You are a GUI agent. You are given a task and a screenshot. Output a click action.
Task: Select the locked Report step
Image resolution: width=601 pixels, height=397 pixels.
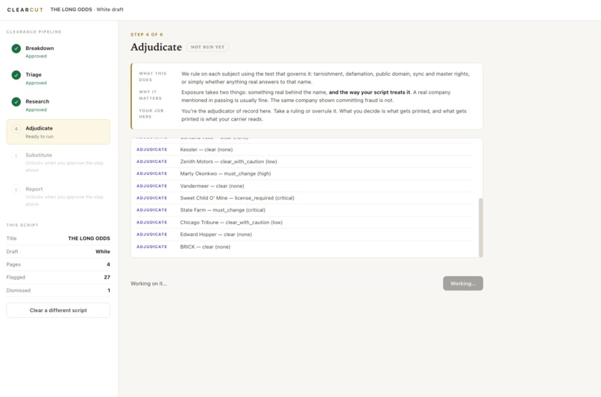point(58,196)
